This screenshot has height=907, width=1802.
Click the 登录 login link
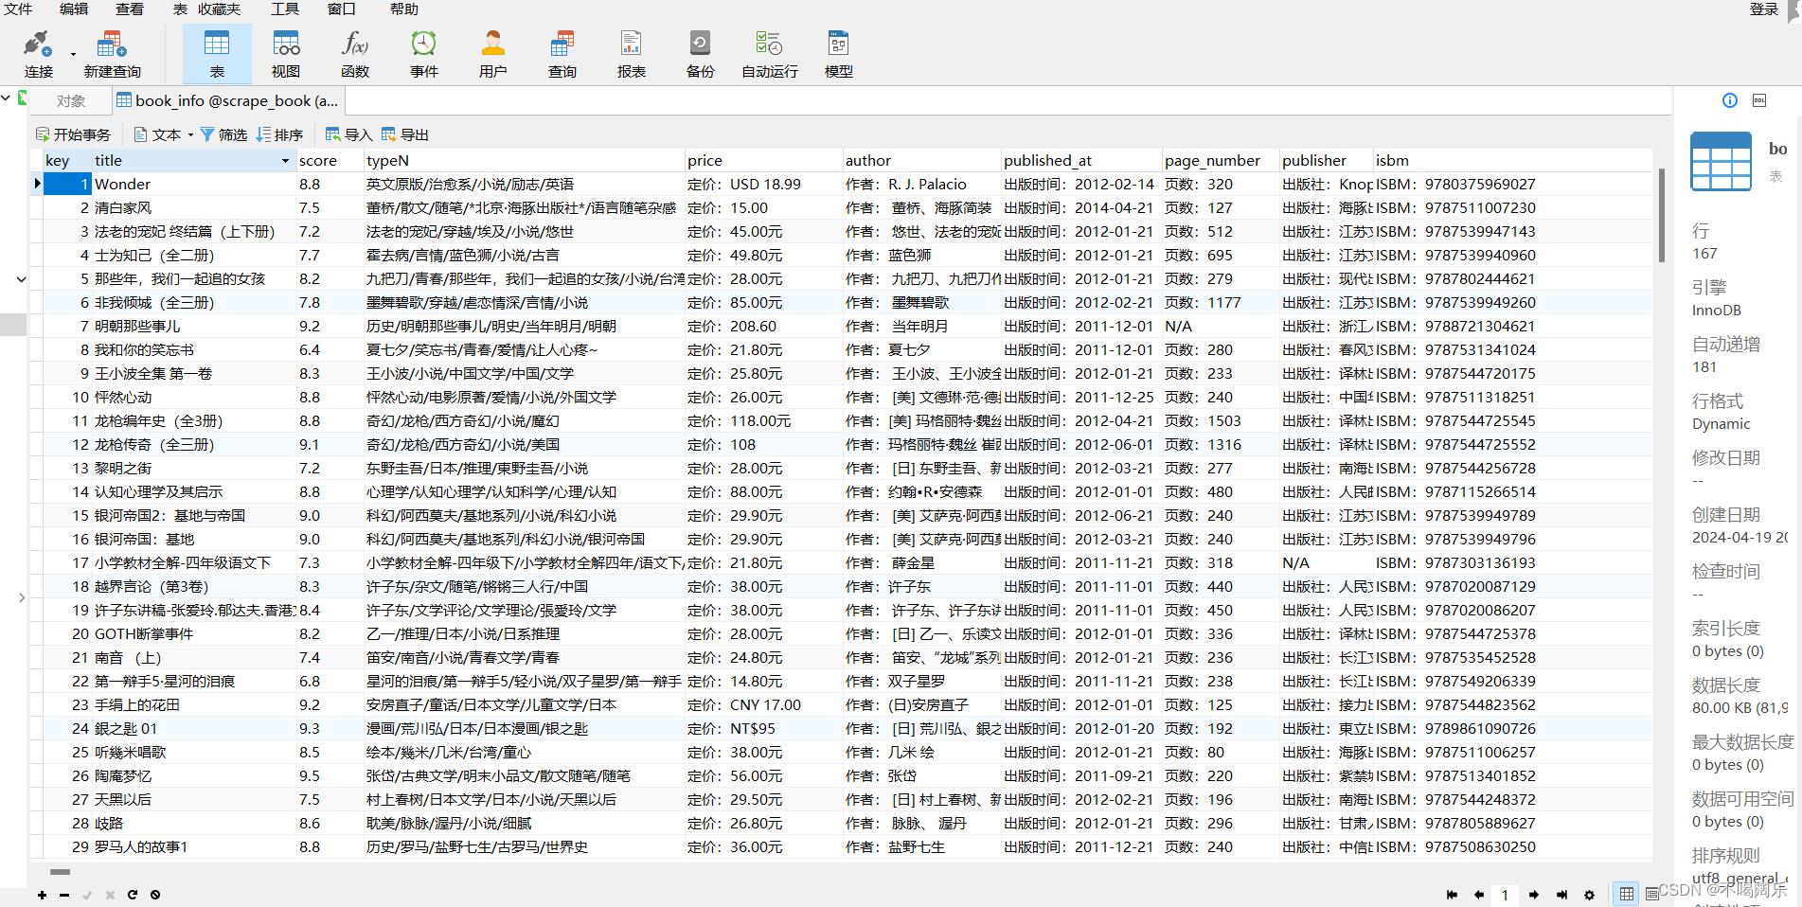1764,9
